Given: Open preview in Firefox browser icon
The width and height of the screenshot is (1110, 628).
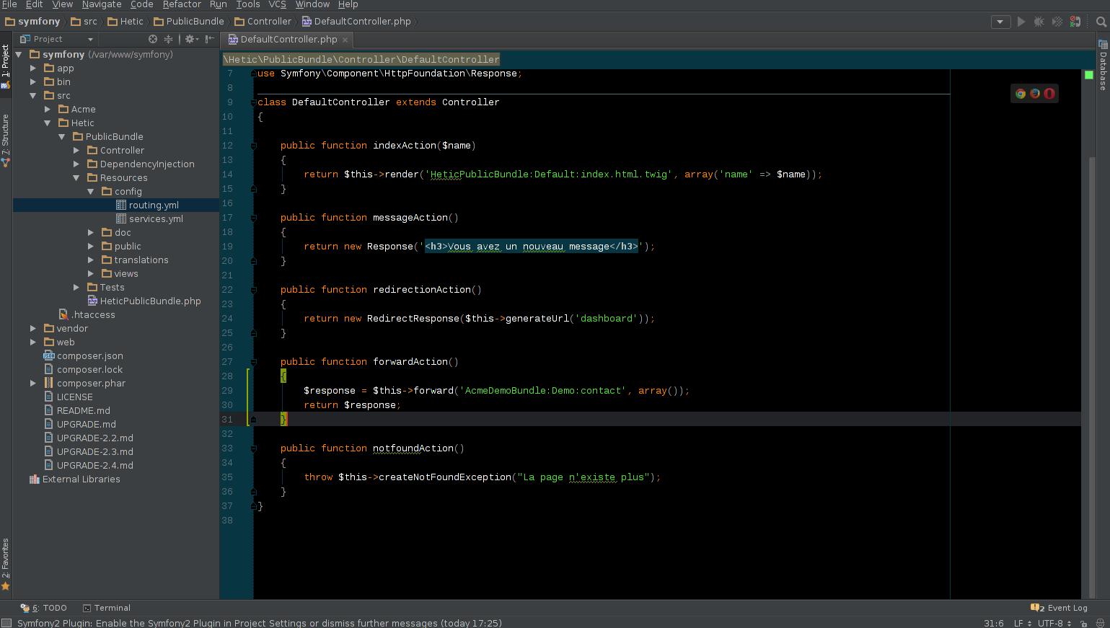Looking at the screenshot, I should tap(1035, 93).
